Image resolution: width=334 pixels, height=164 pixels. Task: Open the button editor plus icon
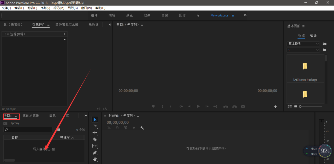[x=275, y=107]
